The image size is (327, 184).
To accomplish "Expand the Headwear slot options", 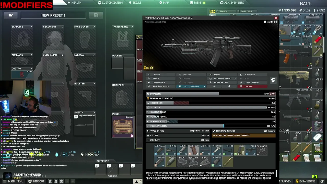I will (x=63, y=27).
